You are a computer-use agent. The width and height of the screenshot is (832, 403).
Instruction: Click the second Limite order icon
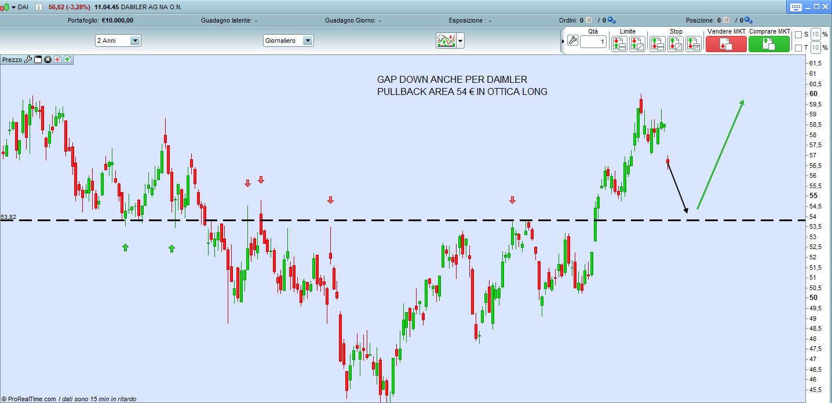pyautogui.click(x=637, y=43)
